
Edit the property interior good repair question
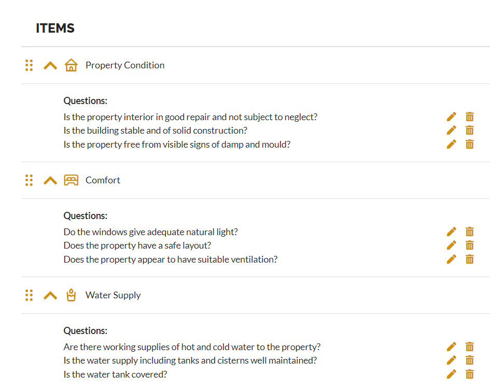click(451, 117)
